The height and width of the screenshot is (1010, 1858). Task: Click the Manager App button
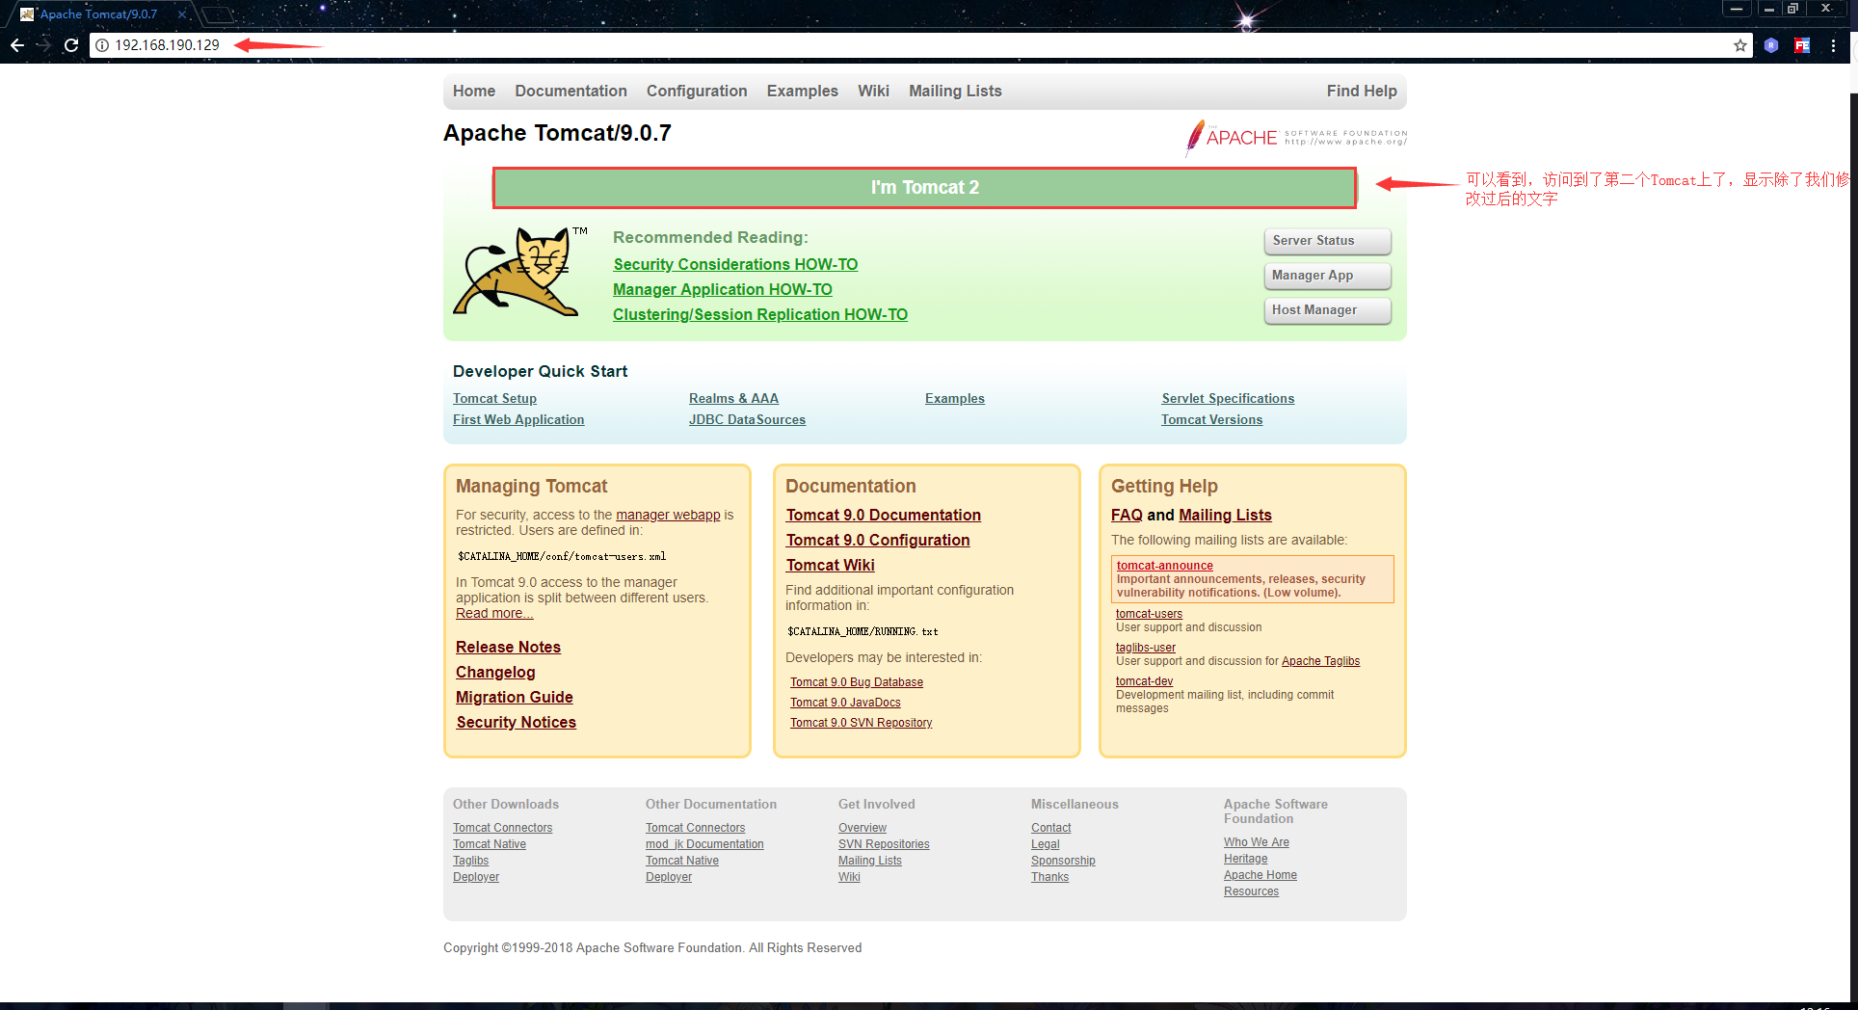[1327, 276]
